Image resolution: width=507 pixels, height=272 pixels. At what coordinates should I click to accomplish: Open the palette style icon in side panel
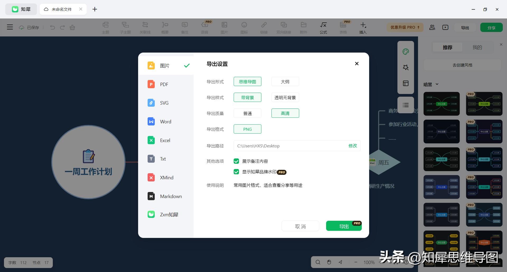coord(406,51)
